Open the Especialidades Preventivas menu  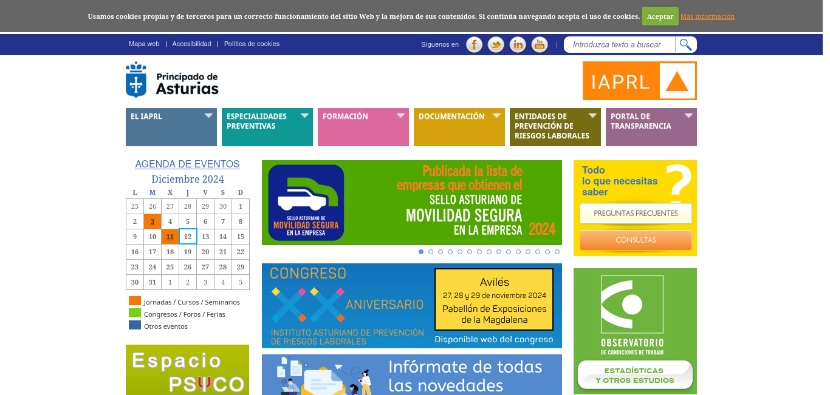(x=267, y=127)
